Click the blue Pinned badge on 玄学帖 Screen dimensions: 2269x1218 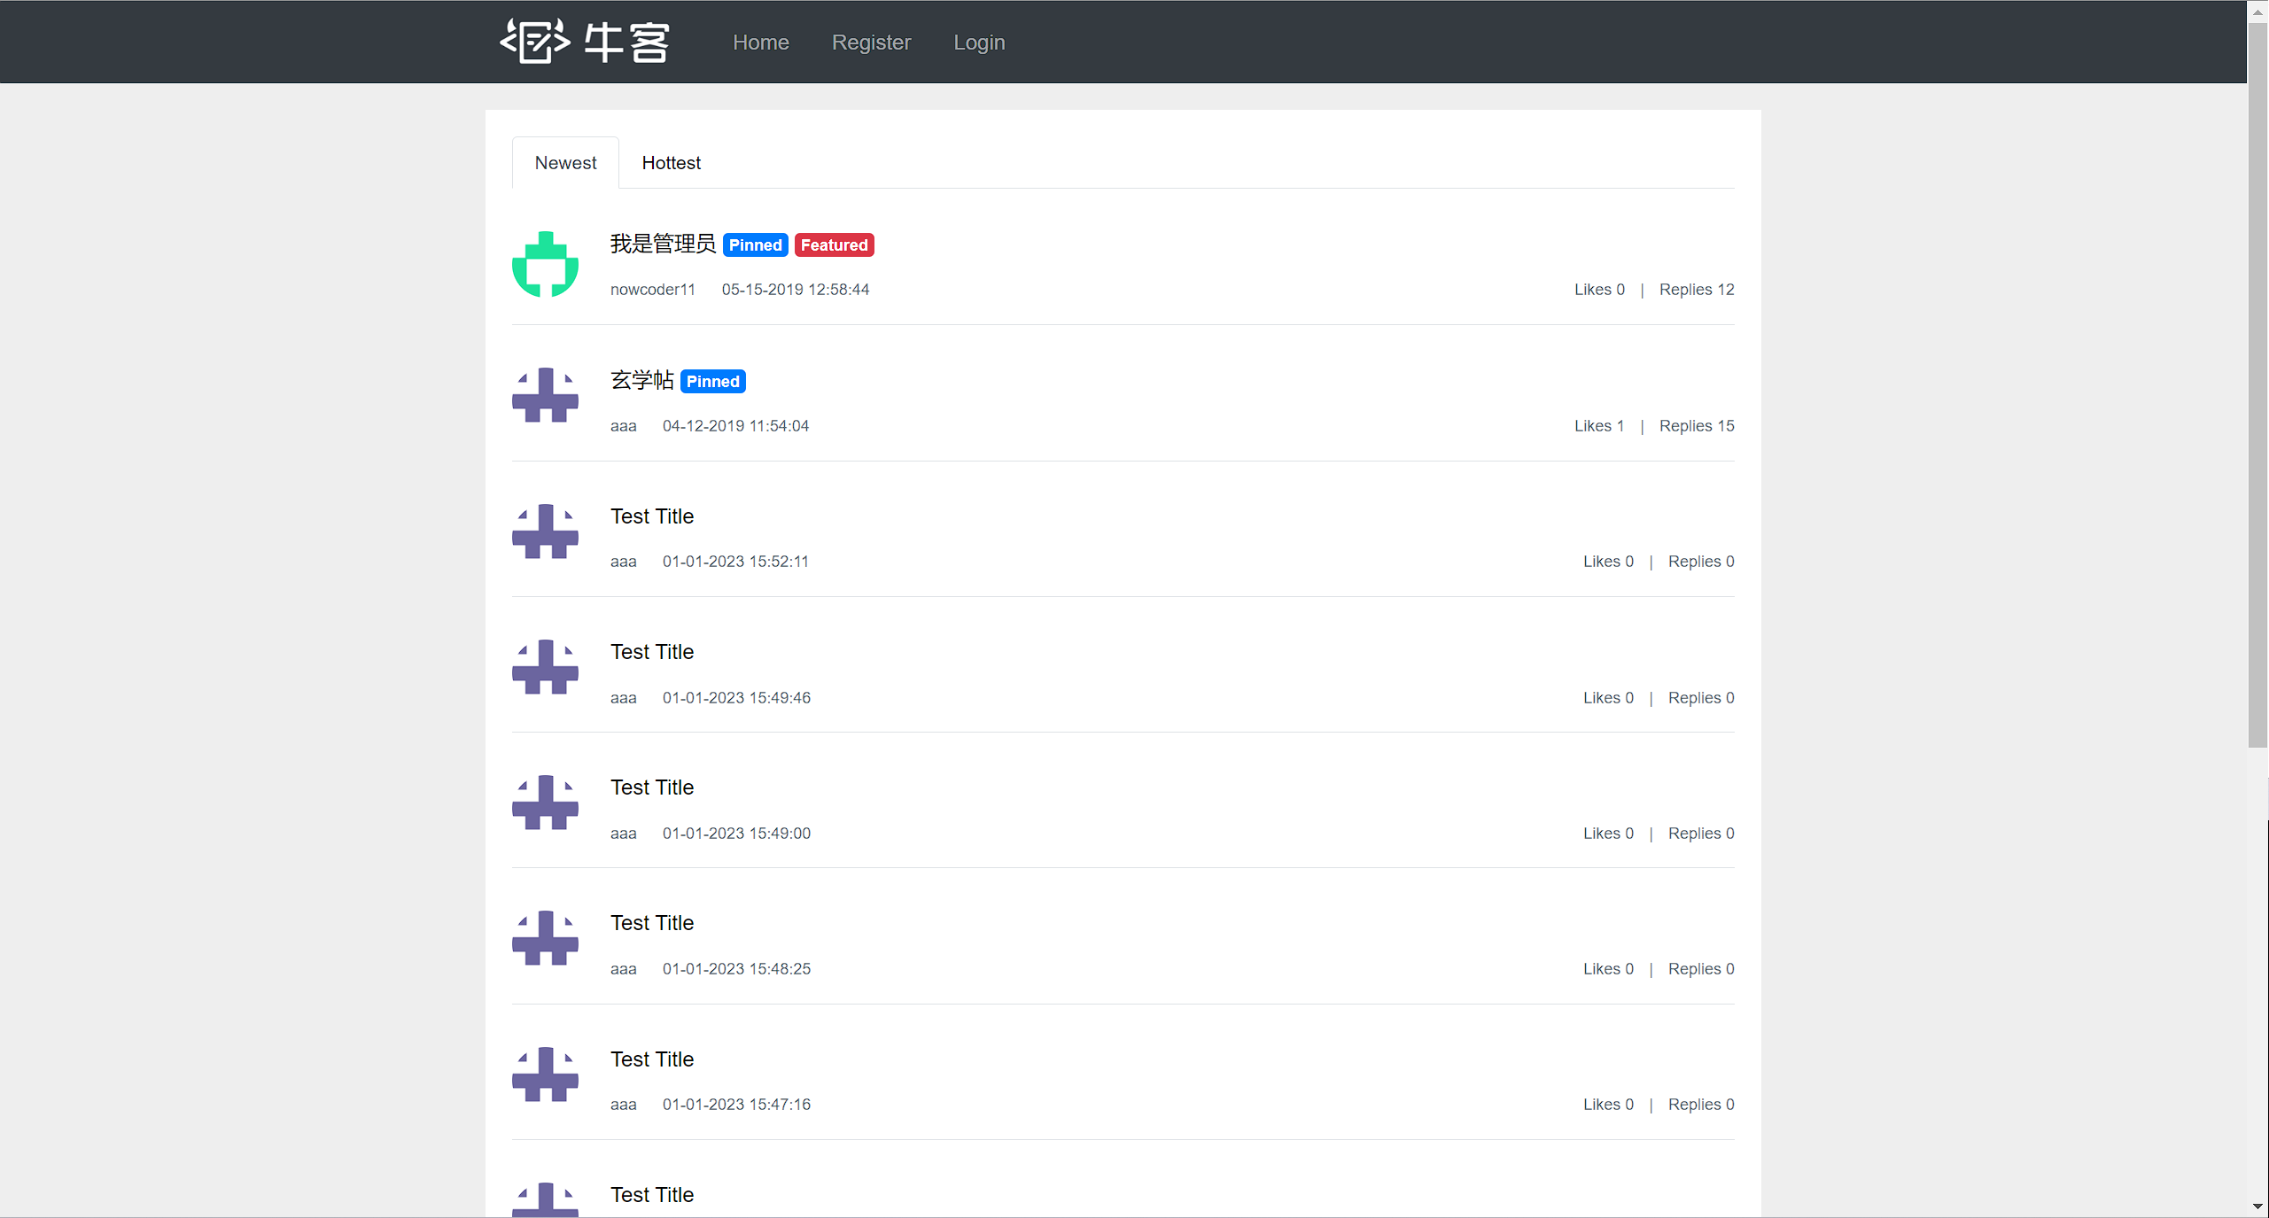(x=712, y=382)
